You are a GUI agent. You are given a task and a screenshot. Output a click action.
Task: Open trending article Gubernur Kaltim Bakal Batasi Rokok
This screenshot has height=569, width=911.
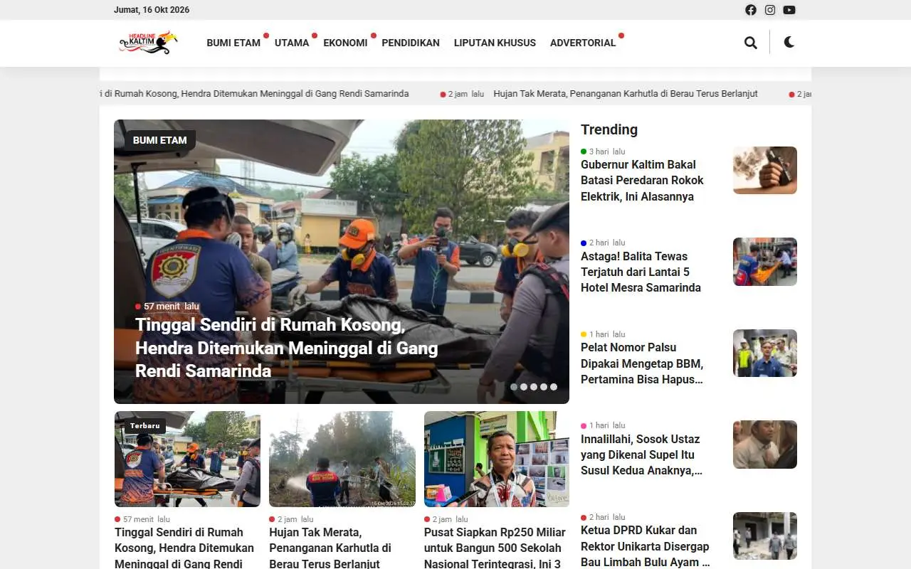pyautogui.click(x=642, y=181)
